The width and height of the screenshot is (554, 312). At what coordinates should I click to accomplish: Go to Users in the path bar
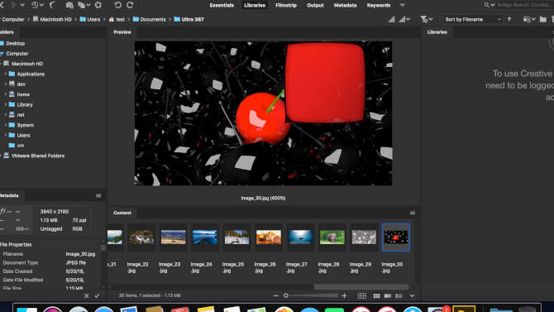(x=90, y=20)
